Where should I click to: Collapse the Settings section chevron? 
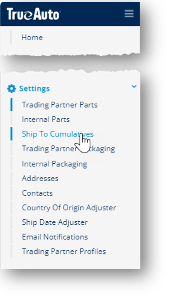134,86
